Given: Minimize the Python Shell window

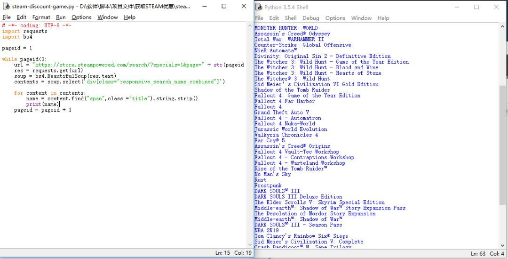Looking at the screenshot, I should [x=457, y=7].
